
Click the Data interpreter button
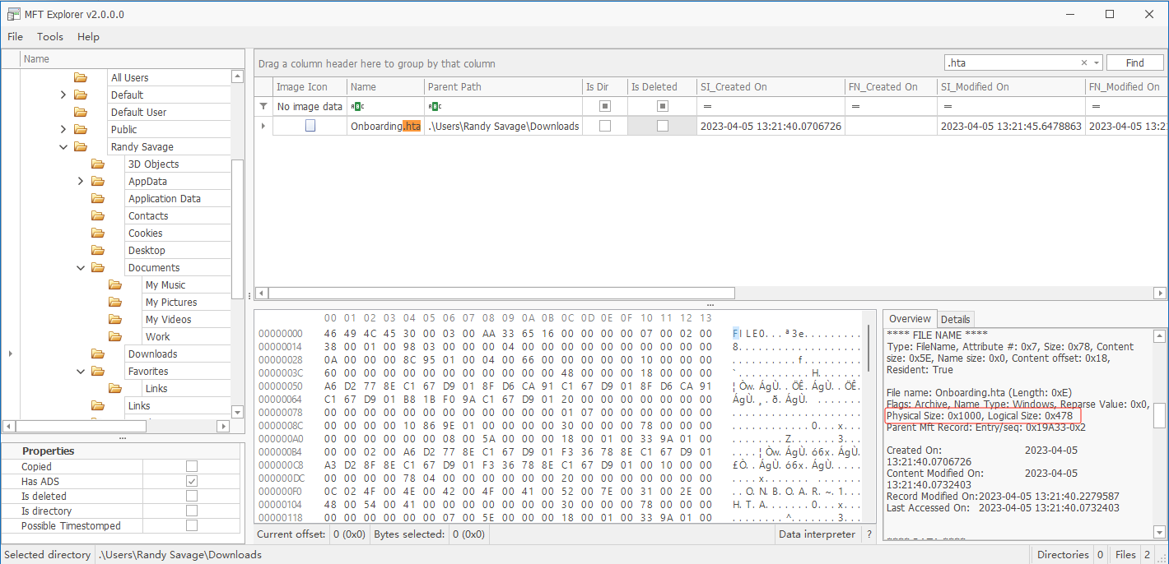point(817,534)
